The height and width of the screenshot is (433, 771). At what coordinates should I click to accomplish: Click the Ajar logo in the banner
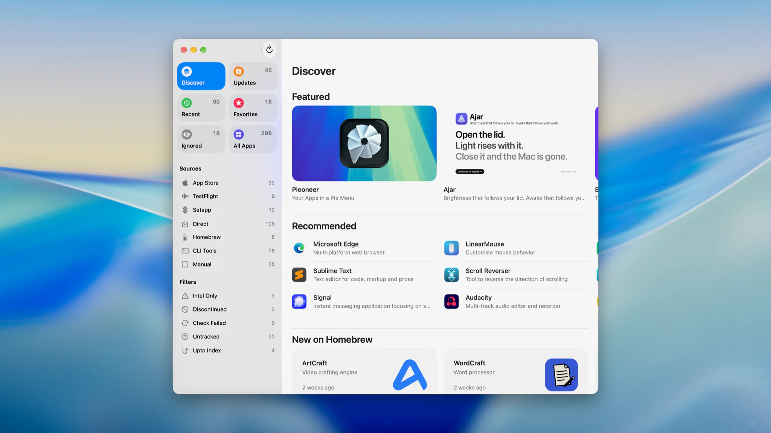click(461, 119)
